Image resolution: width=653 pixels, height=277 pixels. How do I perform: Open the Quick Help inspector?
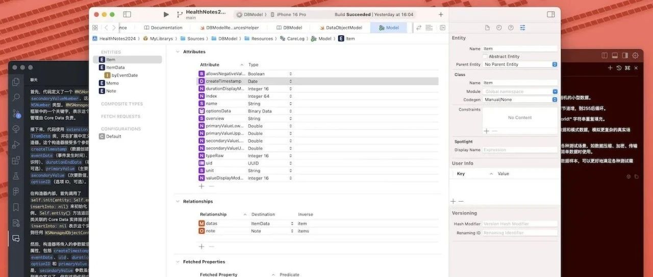[x=511, y=27]
